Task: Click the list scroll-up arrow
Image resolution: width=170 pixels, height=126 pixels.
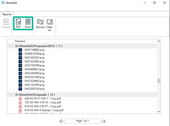Action: point(159,41)
